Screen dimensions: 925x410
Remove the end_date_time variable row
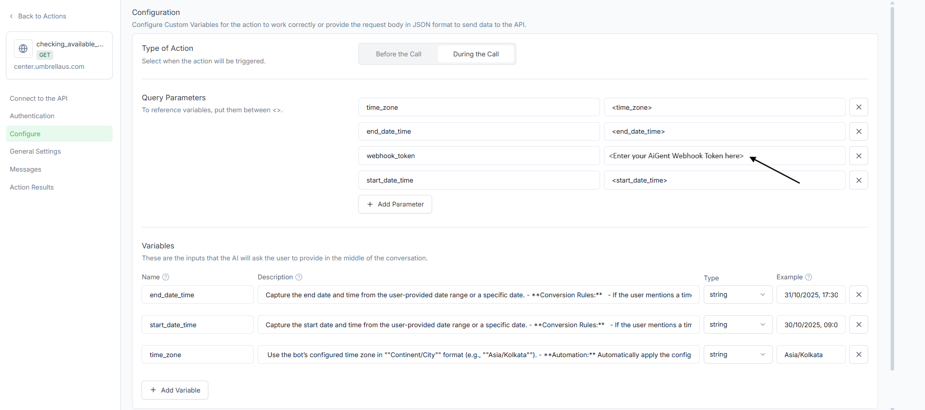point(859,295)
